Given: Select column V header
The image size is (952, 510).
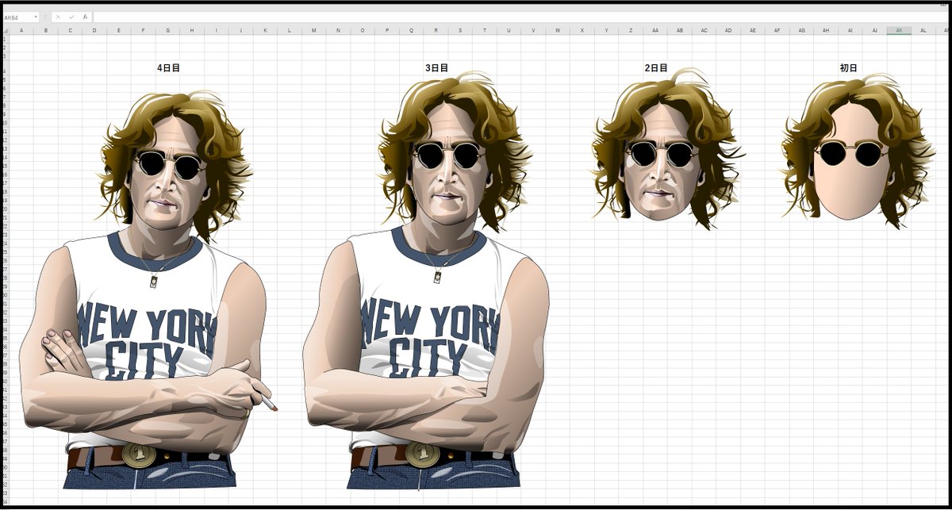Looking at the screenshot, I should tap(533, 31).
